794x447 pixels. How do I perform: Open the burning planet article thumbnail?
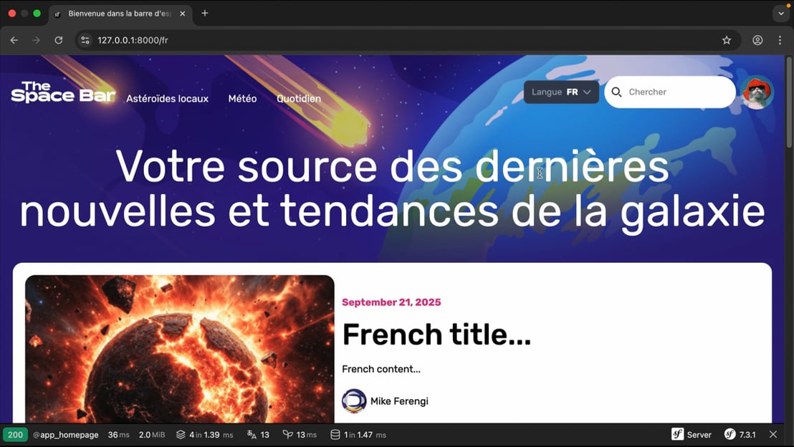[x=180, y=349]
